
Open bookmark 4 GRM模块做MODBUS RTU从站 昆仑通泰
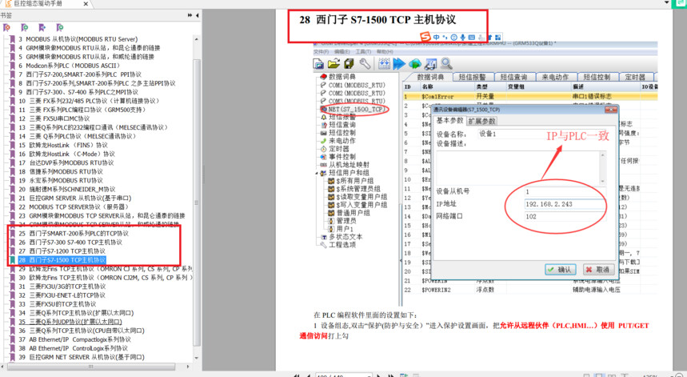tap(90, 48)
